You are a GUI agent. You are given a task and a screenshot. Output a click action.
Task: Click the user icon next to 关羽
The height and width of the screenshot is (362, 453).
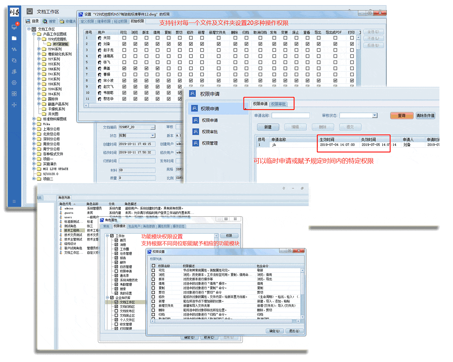click(100, 38)
